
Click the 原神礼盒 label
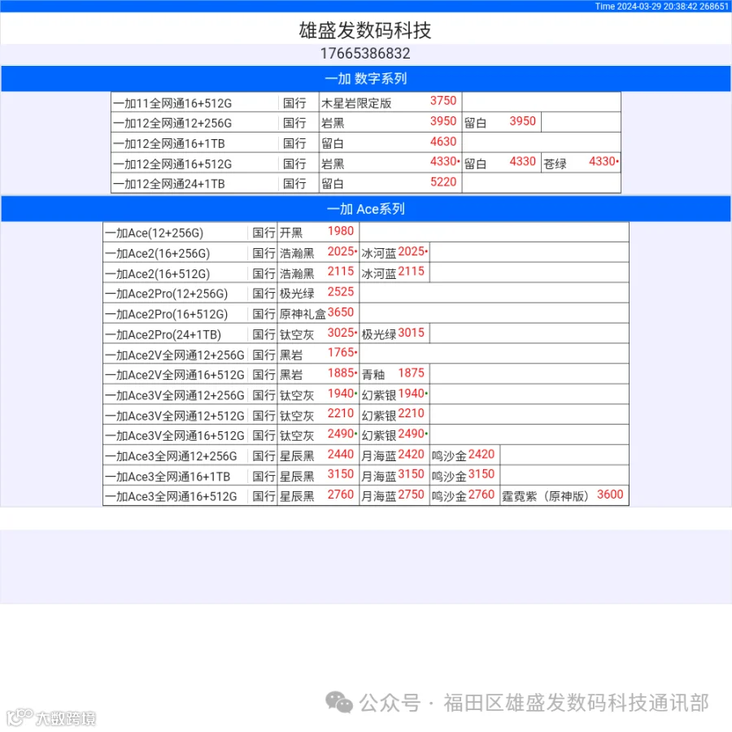point(303,314)
